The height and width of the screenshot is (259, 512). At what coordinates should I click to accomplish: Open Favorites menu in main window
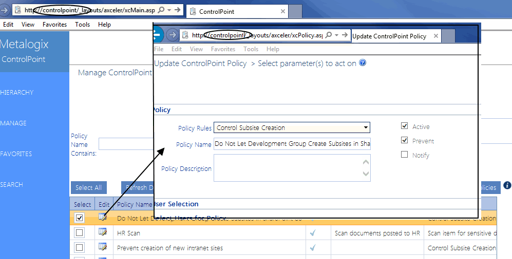point(54,25)
